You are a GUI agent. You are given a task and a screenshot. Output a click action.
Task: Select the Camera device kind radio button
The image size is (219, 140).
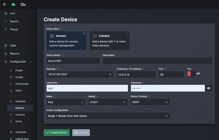pyautogui.click(x=127, y=33)
